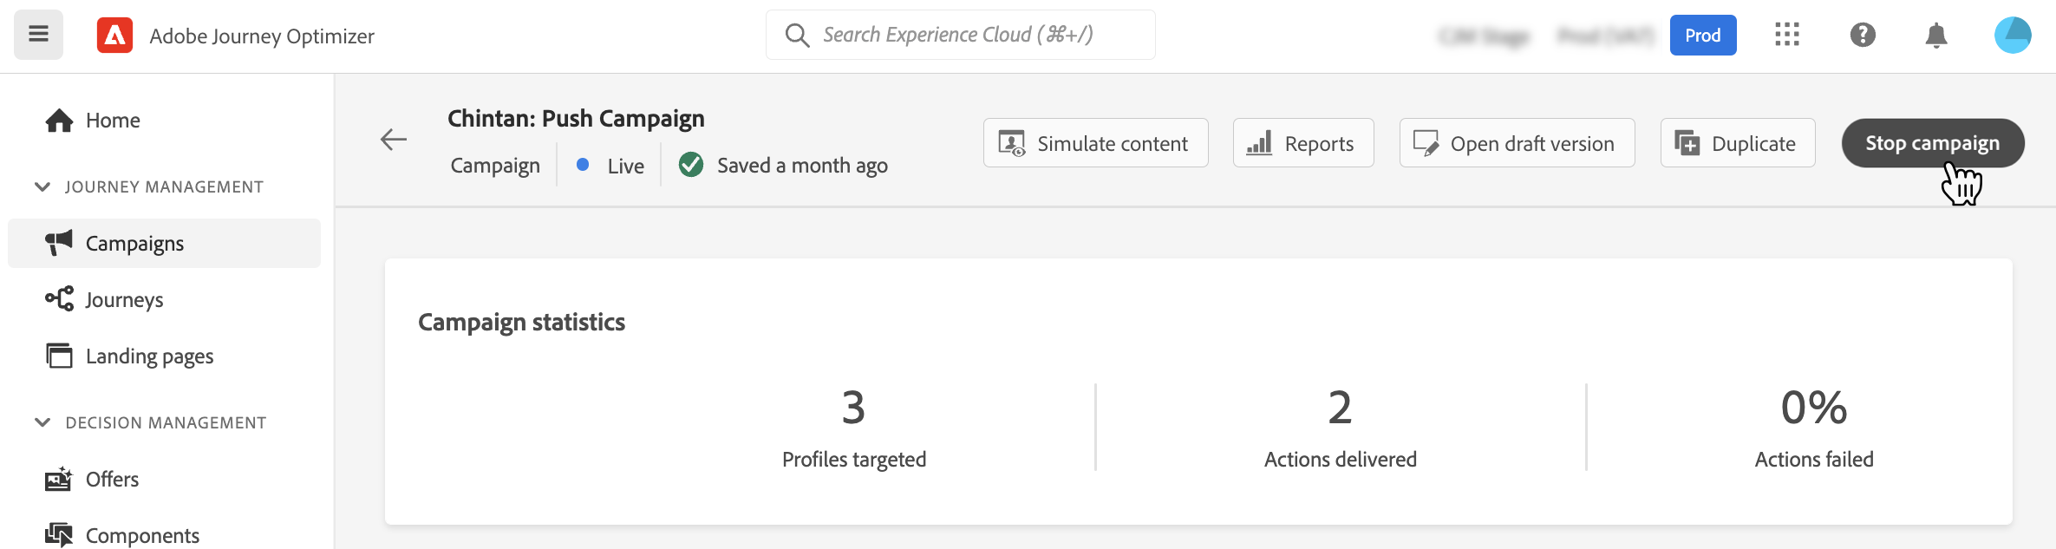This screenshot has height=549, width=2056.
Task: Click the Adobe logo icon
Action: click(x=114, y=36)
